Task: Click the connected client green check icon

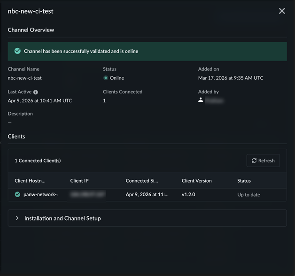Action: (17, 194)
